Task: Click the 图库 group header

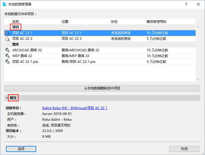Action: tap(16, 44)
